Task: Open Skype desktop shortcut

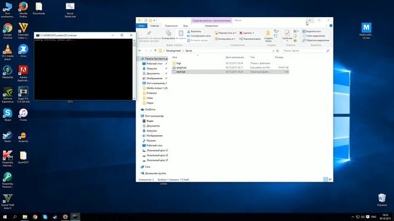Action: (x=8, y=115)
